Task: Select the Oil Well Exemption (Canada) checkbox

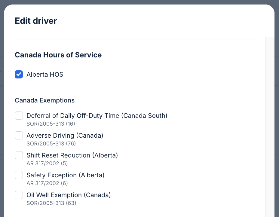Action: tap(19, 195)
